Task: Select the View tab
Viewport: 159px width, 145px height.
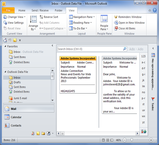Action: coord(72,10)
